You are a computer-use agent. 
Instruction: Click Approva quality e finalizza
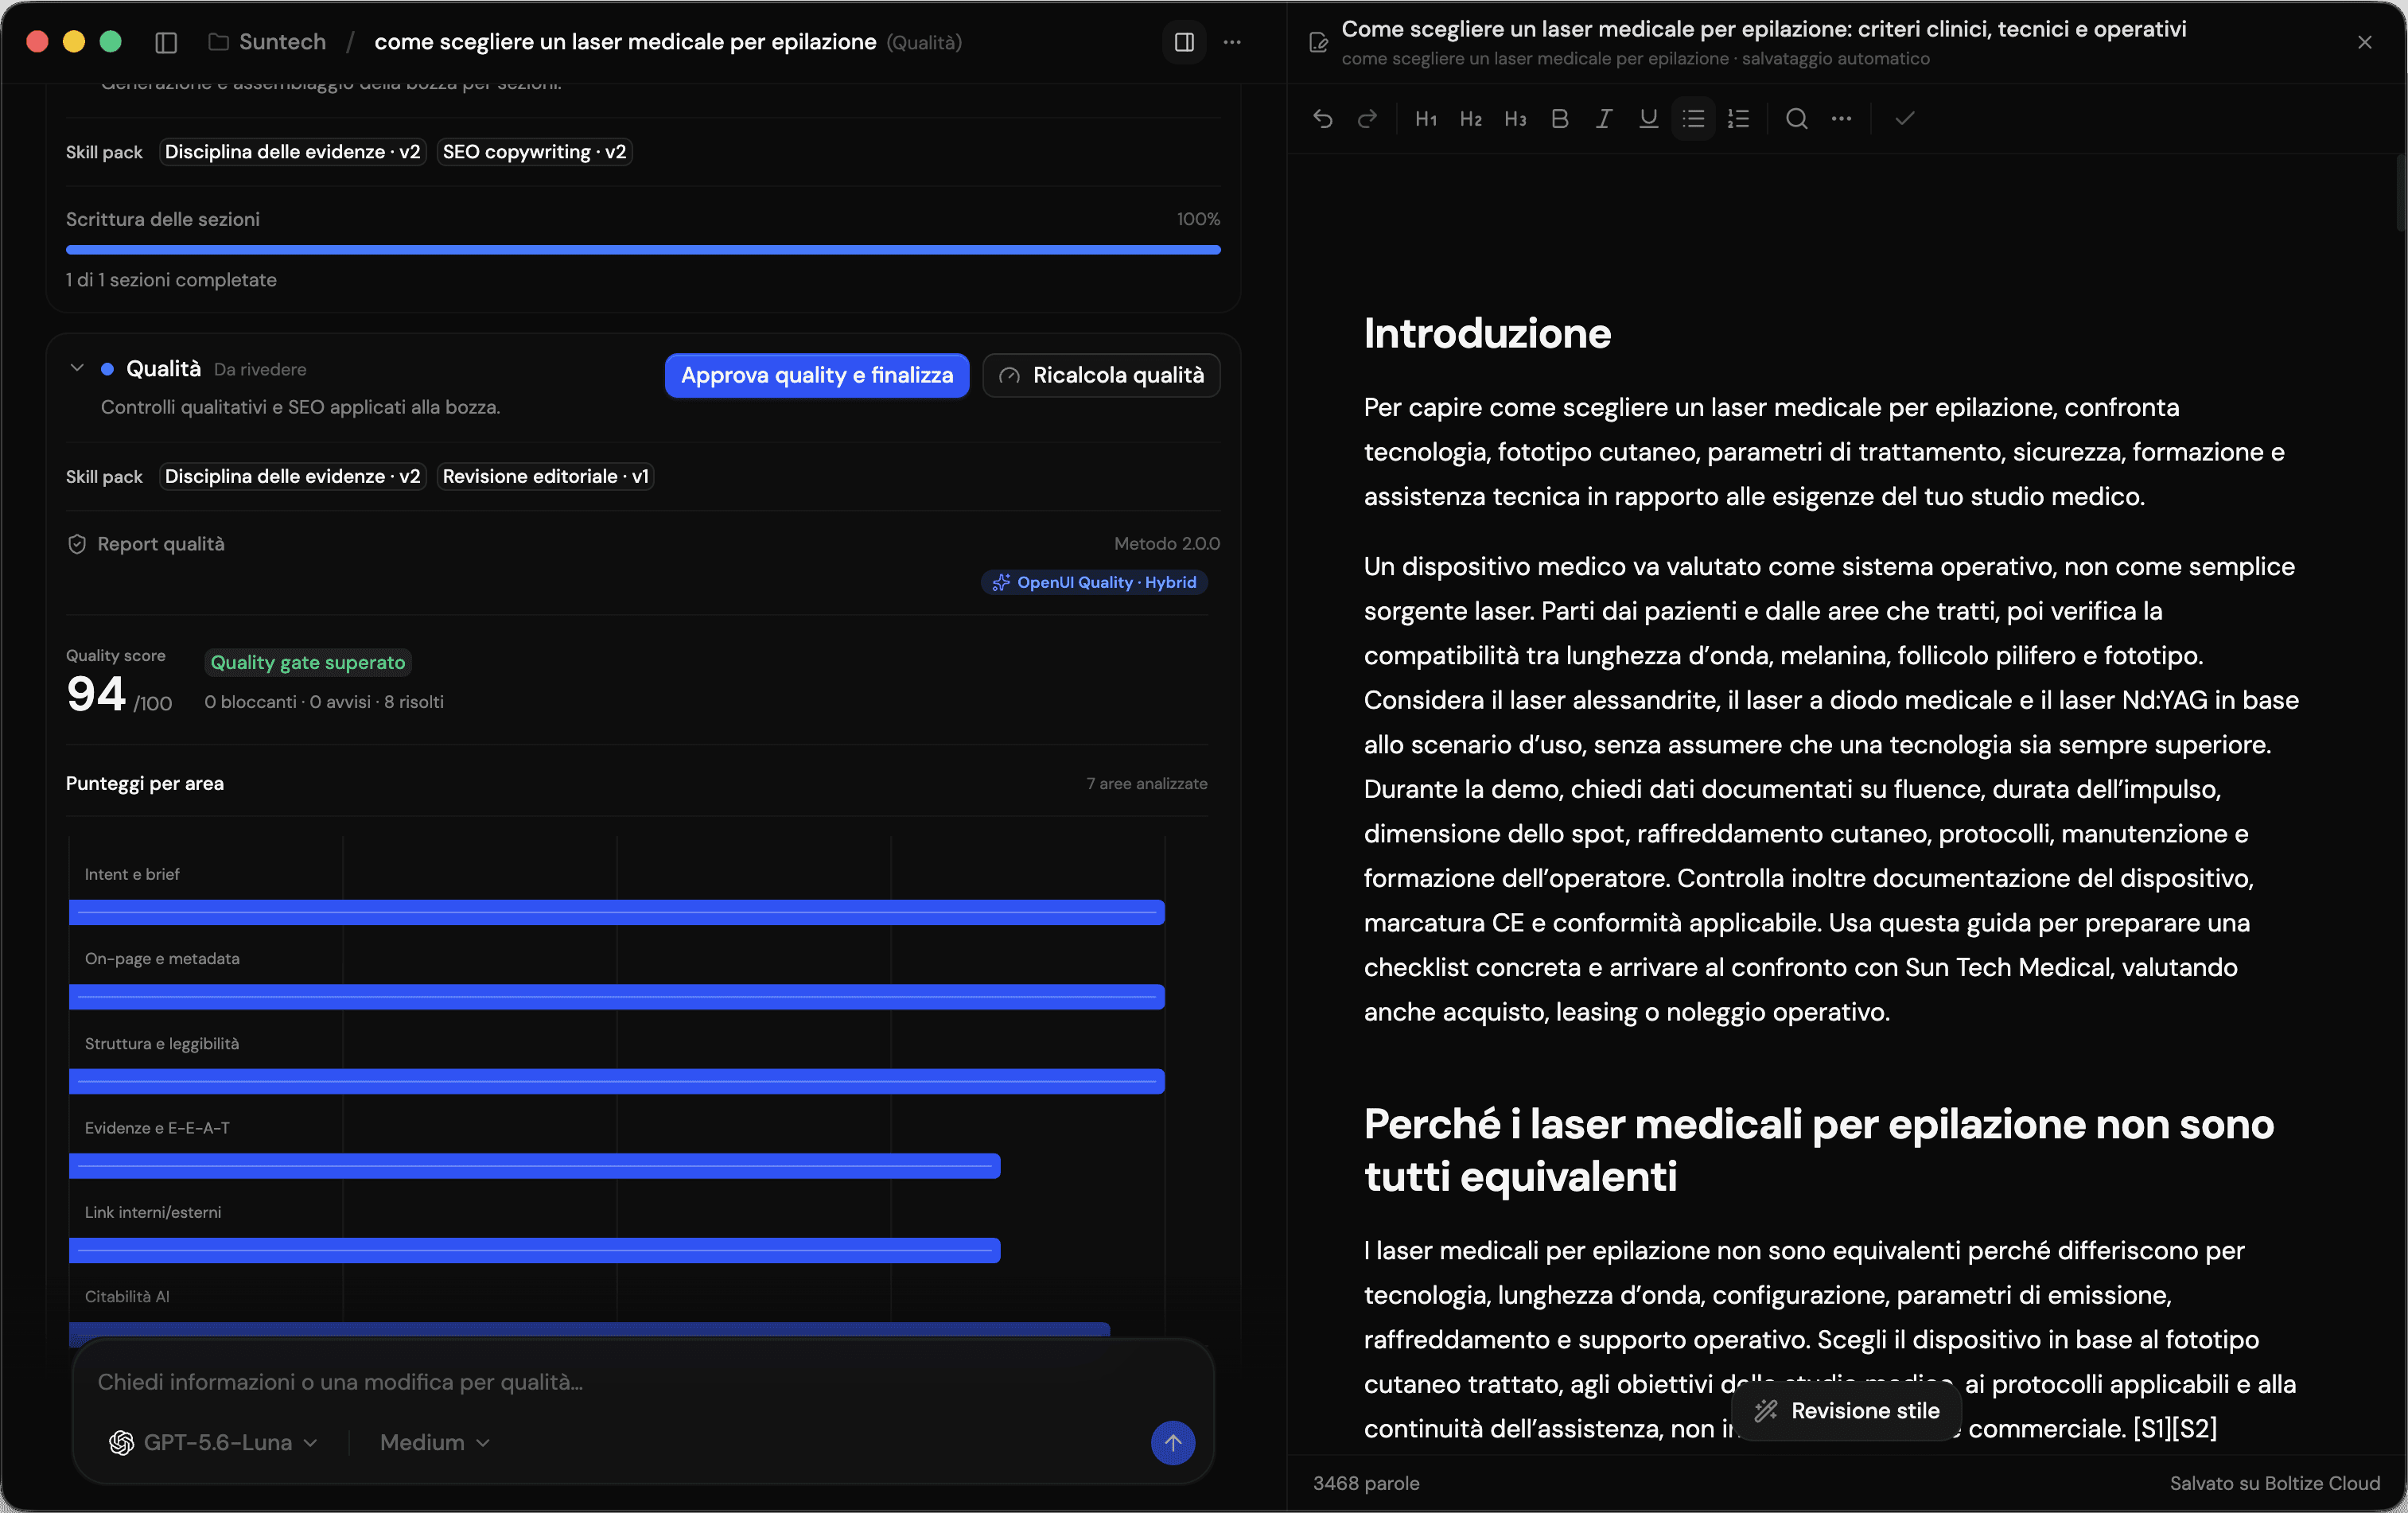pos(817,375)
